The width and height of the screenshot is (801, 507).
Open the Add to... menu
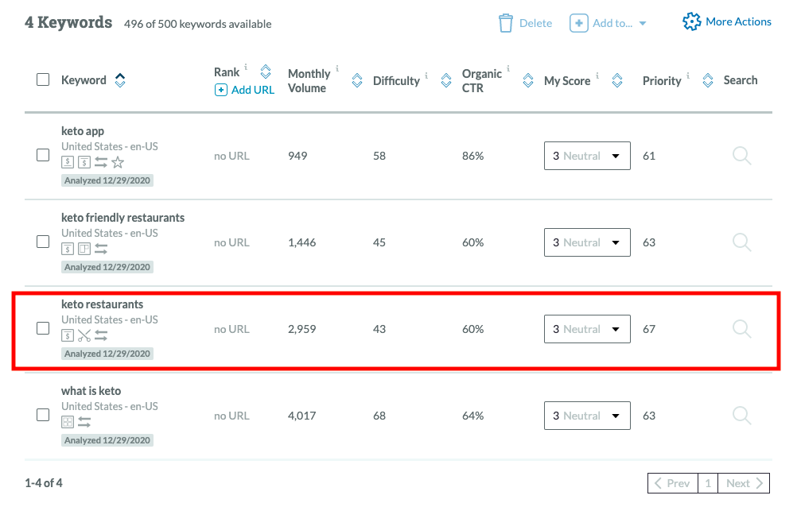click(x=608, y=23)
